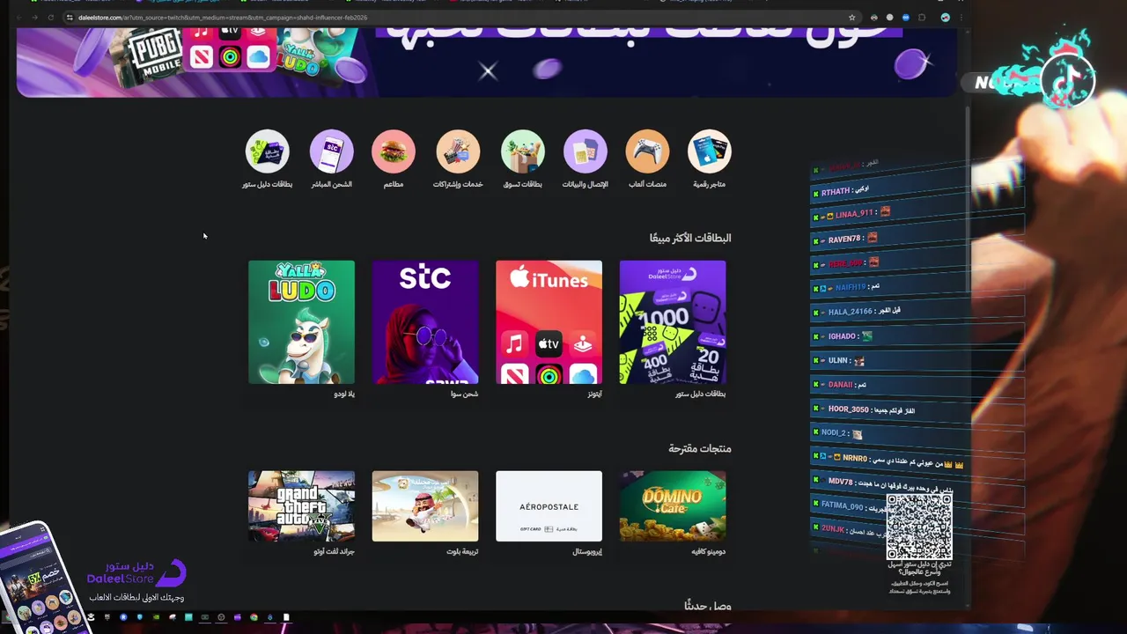The height and width of the screenshot is (634, 1127).
Task: Click LINAA_911 username in chat overlay
Action: pos(854,214)
